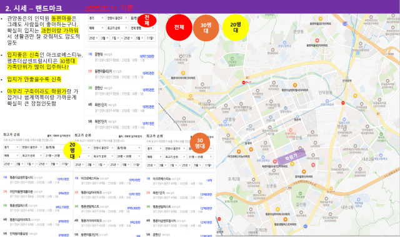400x237 pixels.
Task: Click 2위 평촌더샵아이파크 in the 26평~30평 panel
Action: coord(107,195)
